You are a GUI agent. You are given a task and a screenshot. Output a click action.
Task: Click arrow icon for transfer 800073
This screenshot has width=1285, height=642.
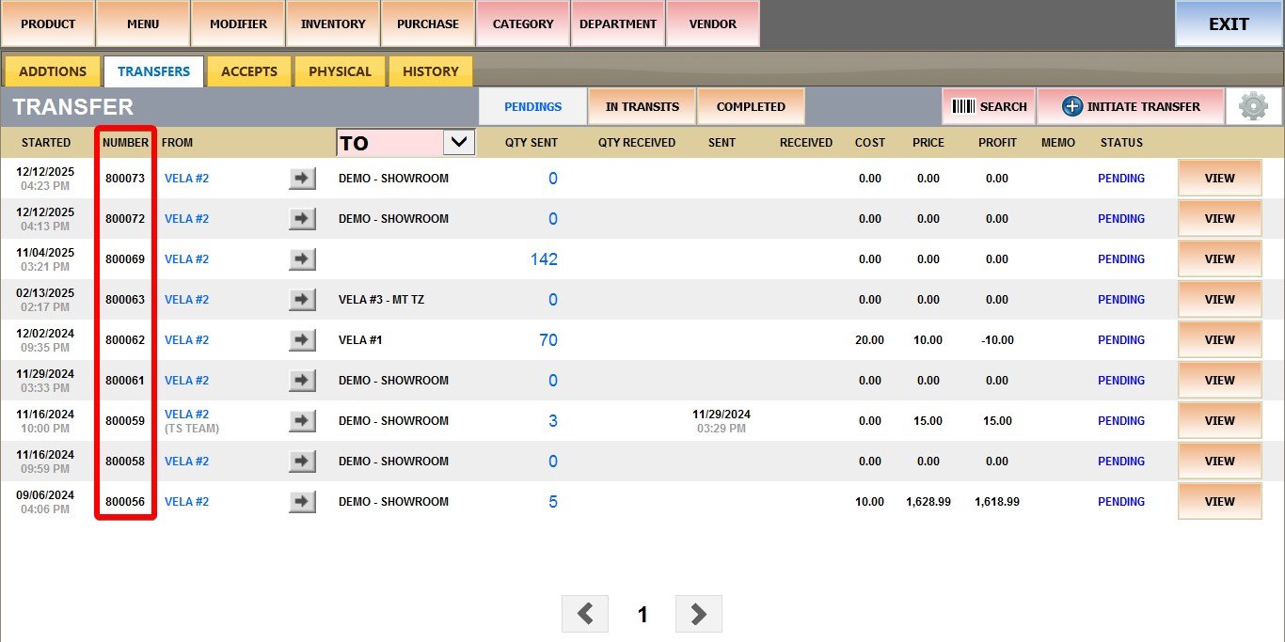[302, 179]
